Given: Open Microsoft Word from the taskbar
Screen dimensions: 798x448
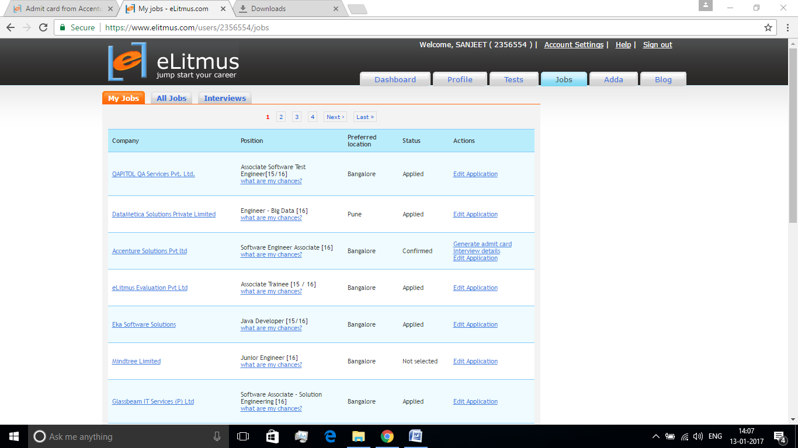Looking at the screenshot, I should (x=415, y=436).
